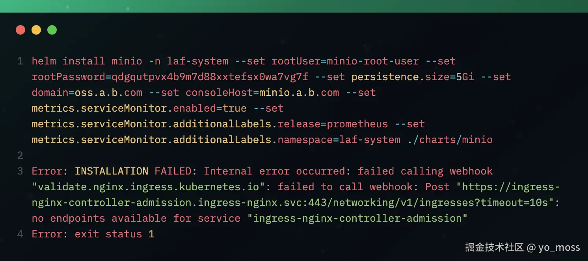Click 'INSTALLATION' in the error message
Screen dimensions: 588x261
tap(112, 171)
